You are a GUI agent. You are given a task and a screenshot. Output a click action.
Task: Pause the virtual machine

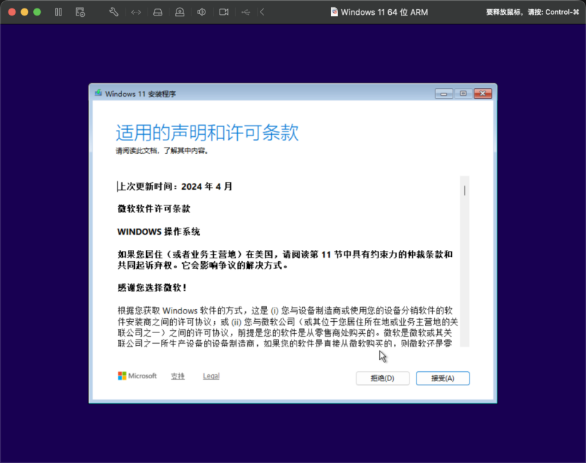click(59, 12)
